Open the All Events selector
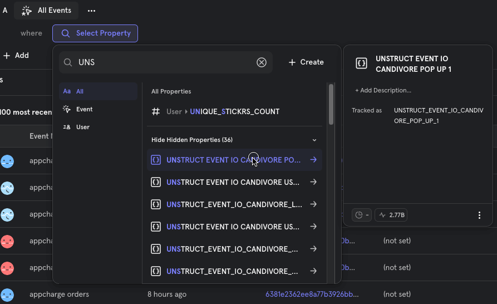Screen dimensions: 497x304 [x=47, y=11]
